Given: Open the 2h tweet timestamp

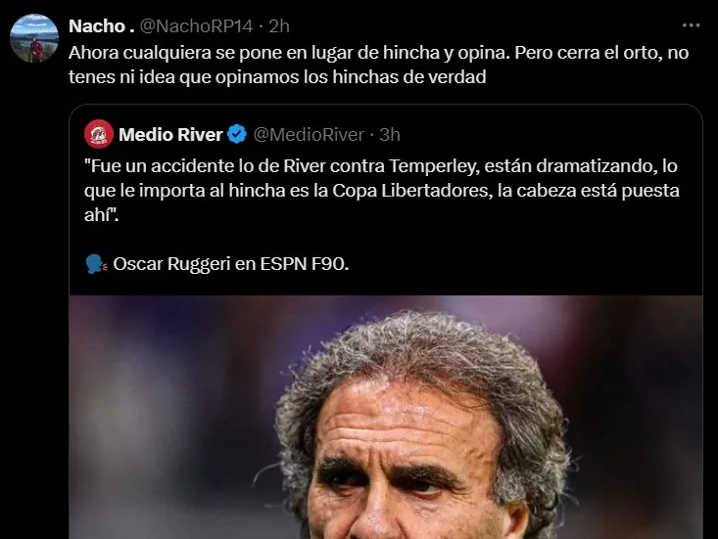Looking at the screenshot, I should click(279, 26).
